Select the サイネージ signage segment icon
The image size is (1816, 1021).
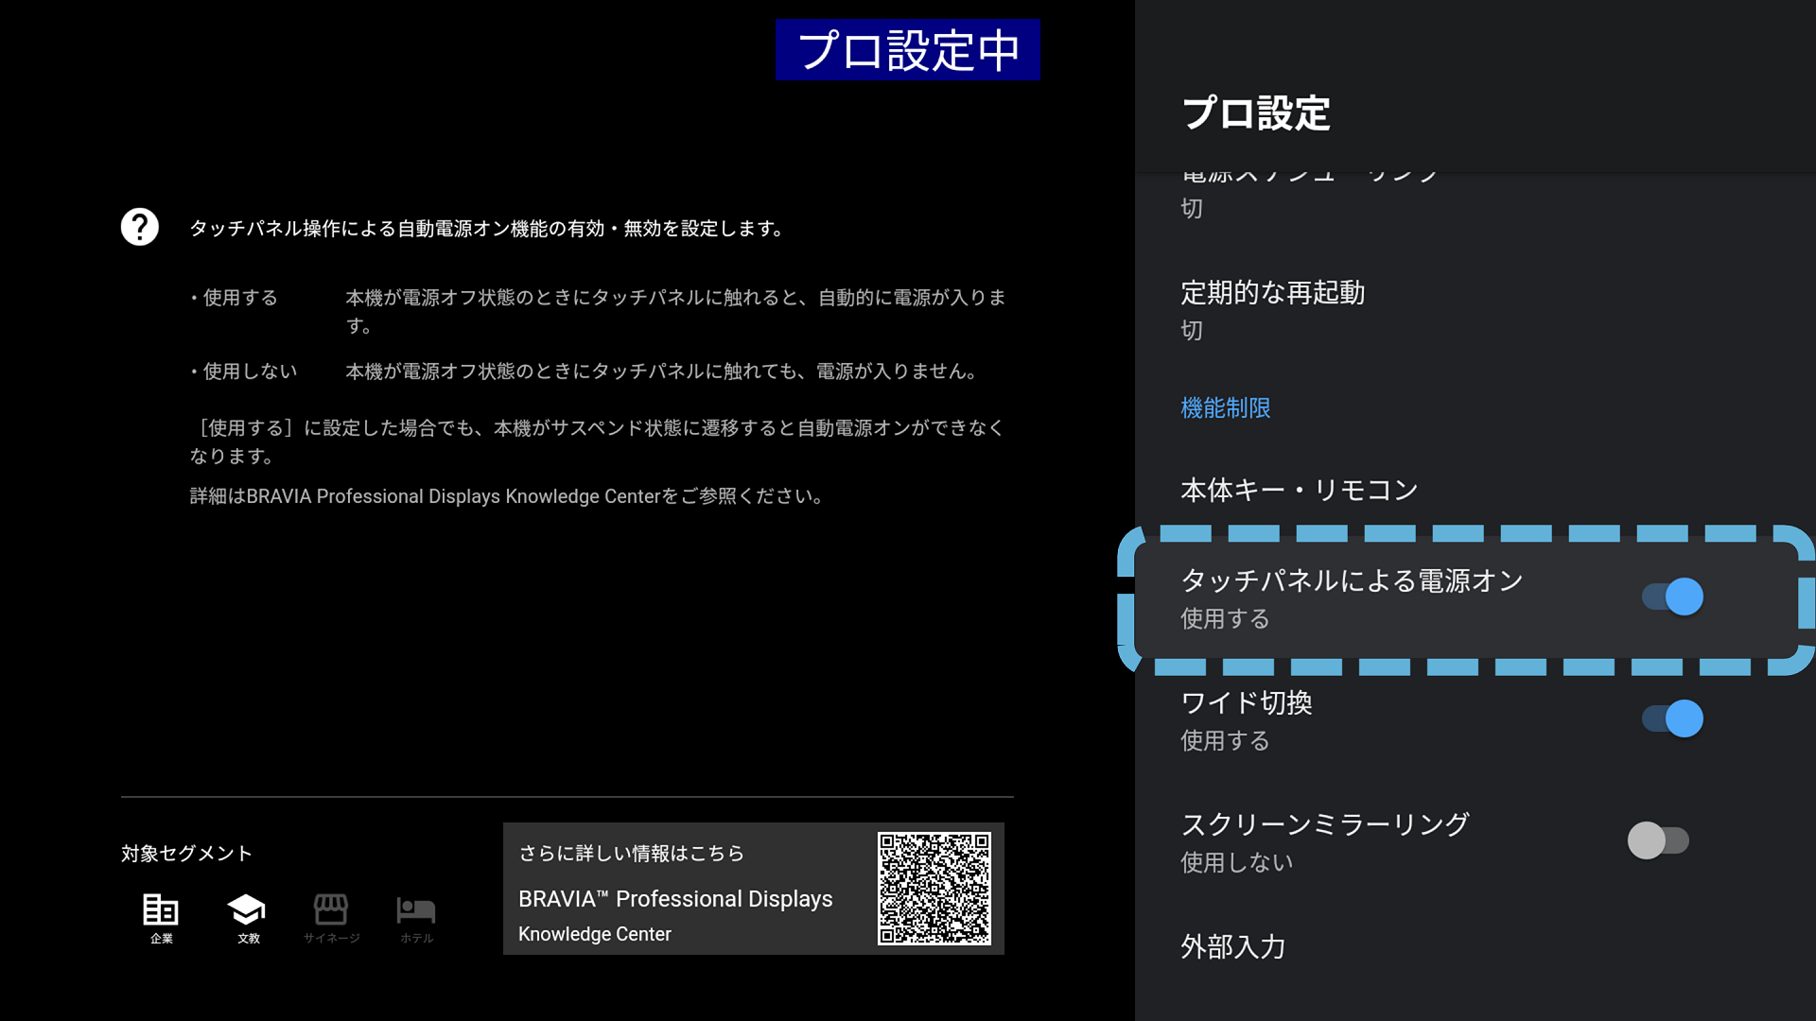pyautogui.click(x=331, y=910)
